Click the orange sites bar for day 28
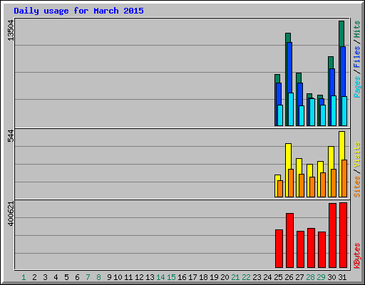365x285 pixels. click(x=312, y=187)
